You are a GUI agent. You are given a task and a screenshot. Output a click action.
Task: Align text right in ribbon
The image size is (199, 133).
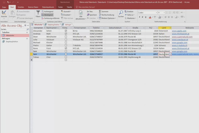tap(172, 17)
